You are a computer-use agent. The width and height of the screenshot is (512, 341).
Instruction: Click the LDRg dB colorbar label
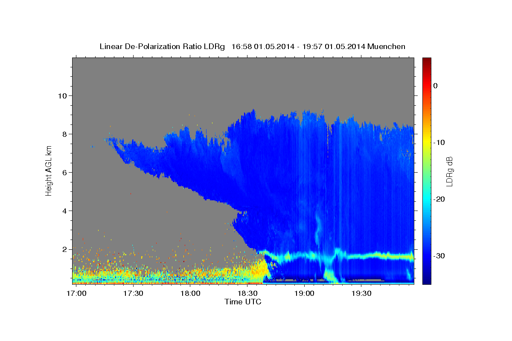449,171
